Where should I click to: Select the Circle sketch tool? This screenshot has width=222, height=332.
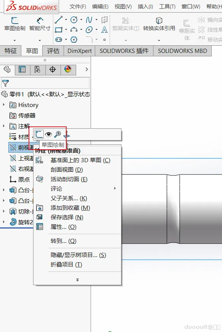click(74, 20)
